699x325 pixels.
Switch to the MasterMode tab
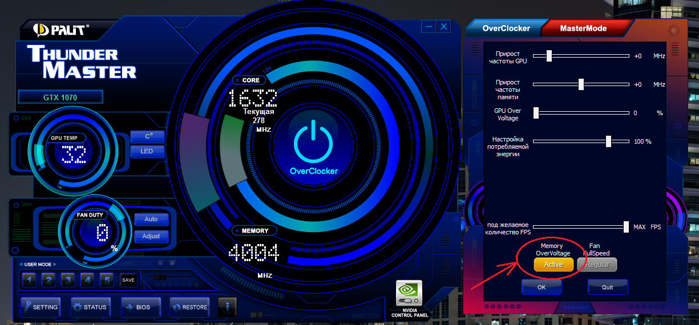click(583, 28)
